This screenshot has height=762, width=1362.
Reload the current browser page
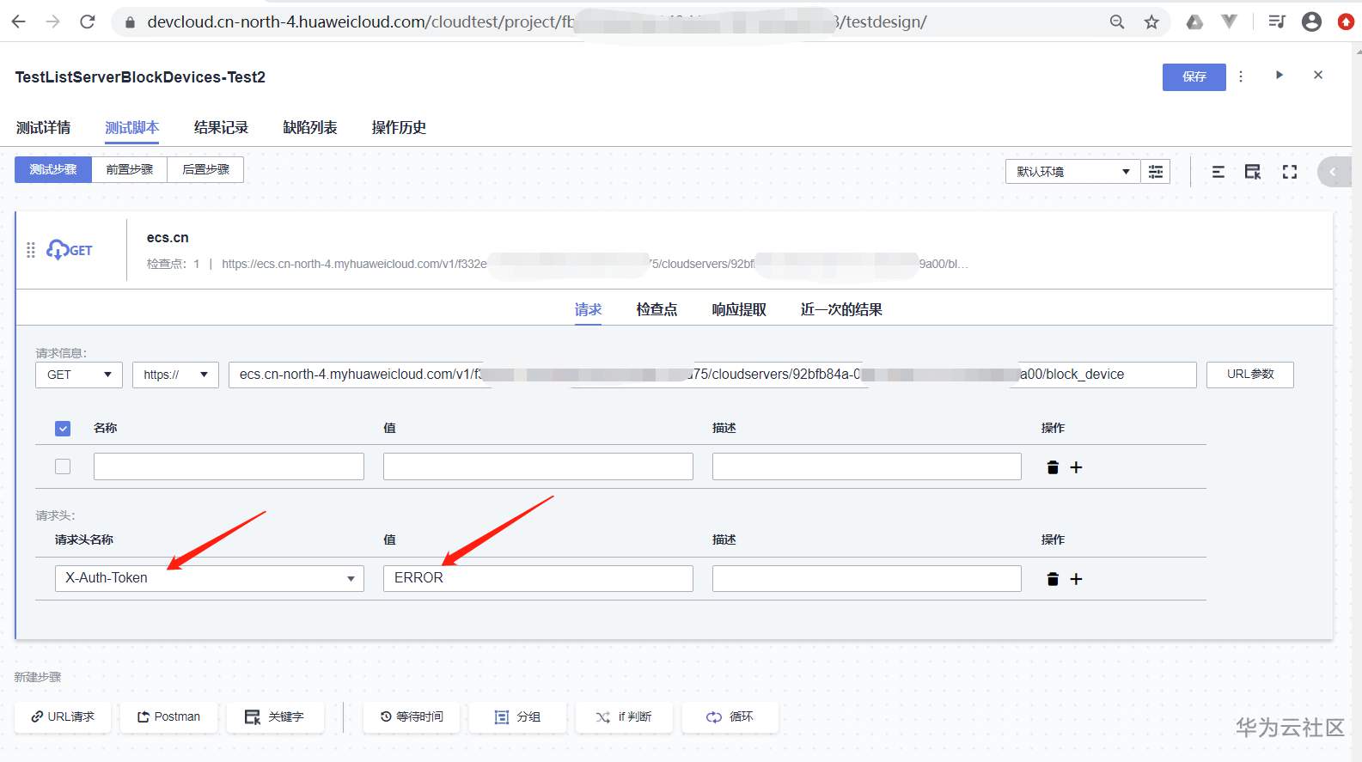(88, 21)
